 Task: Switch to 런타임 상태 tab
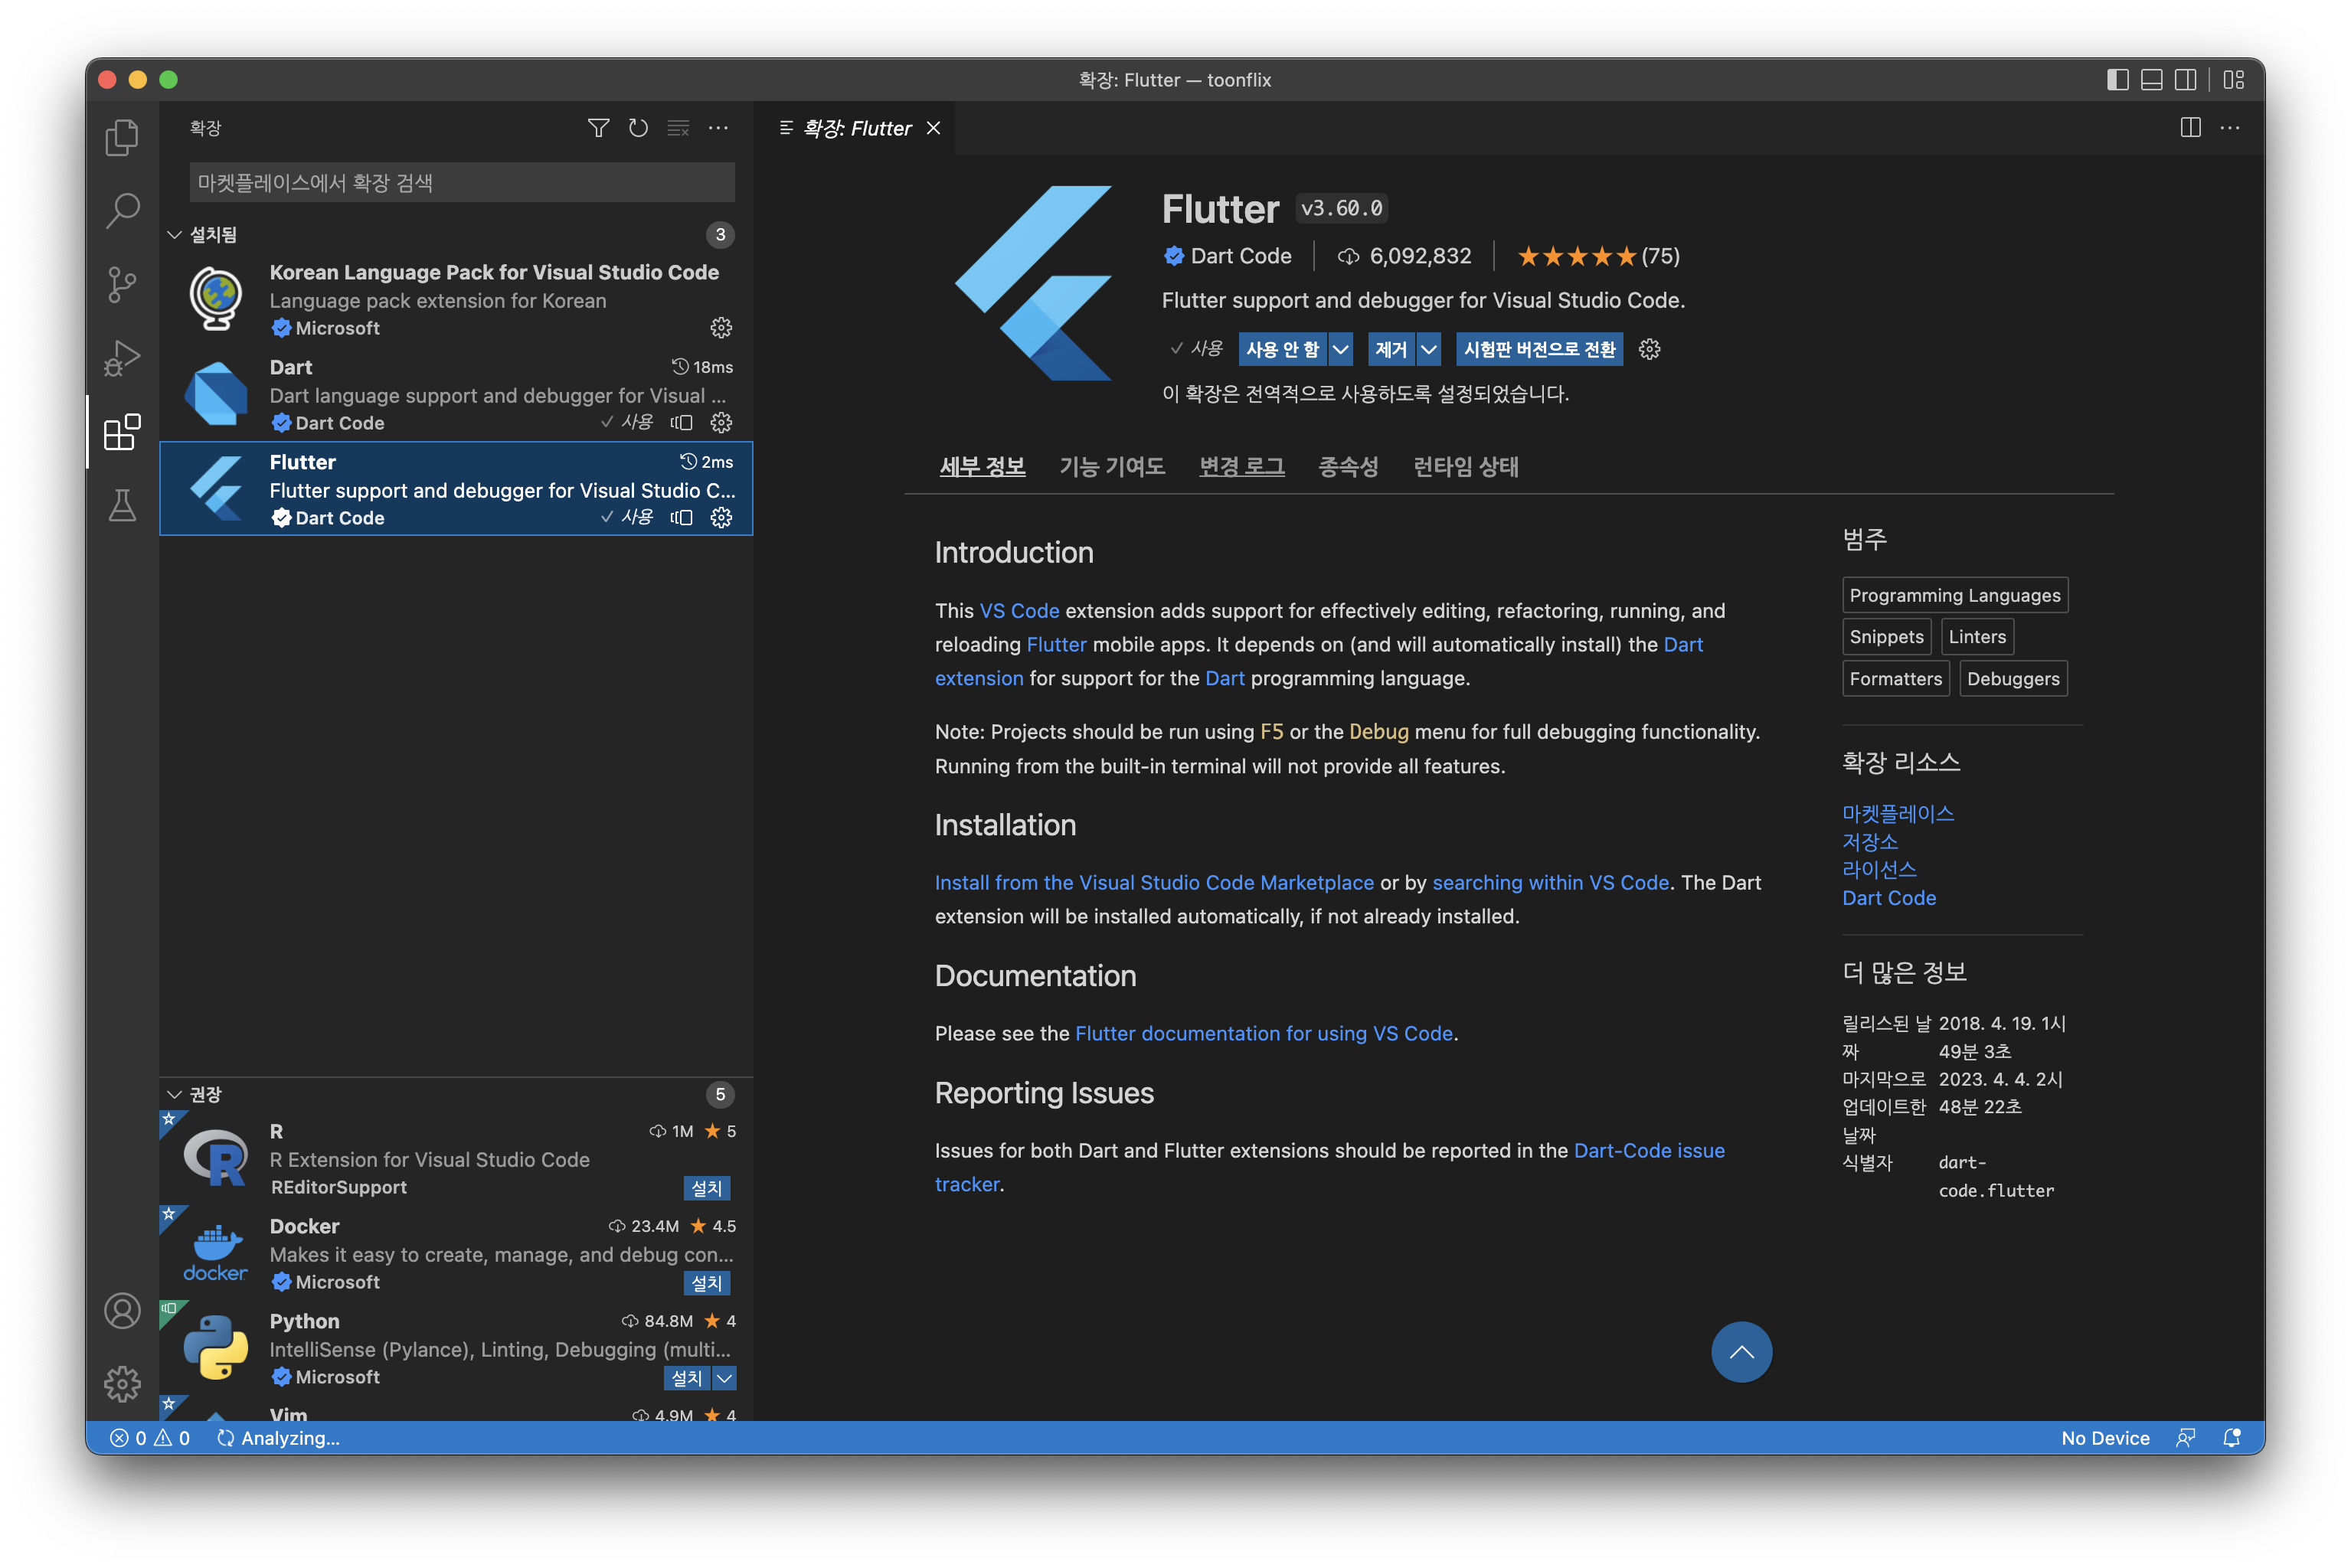coord(1465,467)
